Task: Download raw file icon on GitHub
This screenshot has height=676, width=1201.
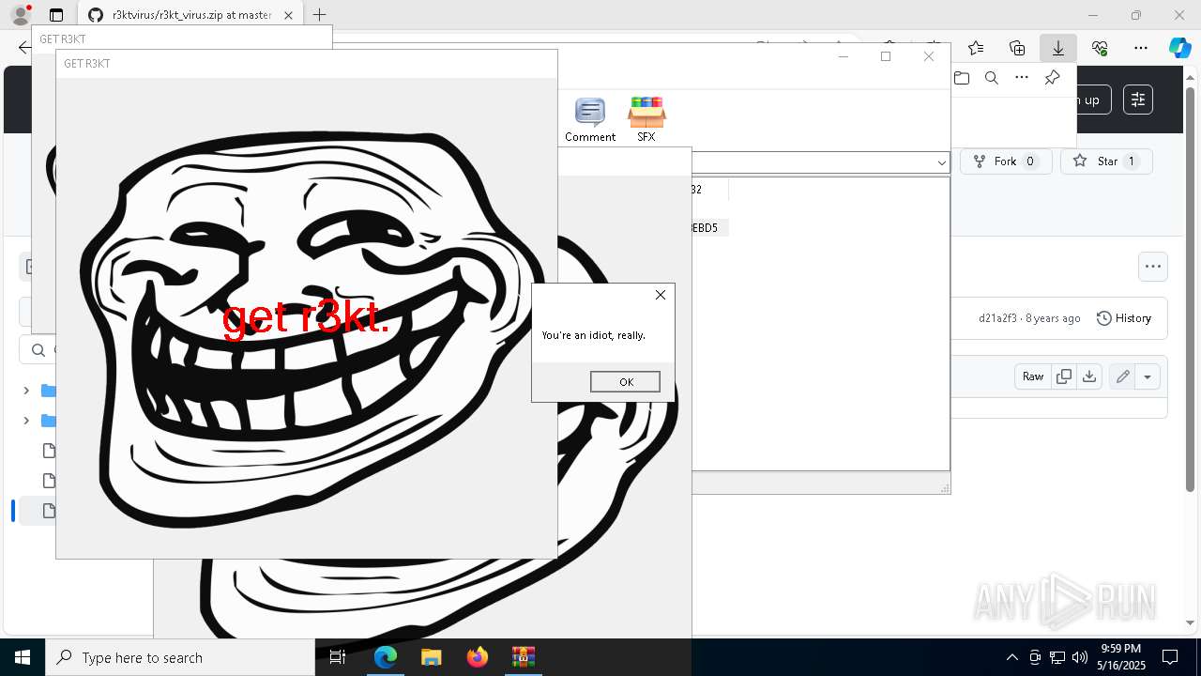Action: click(1088, 376)
